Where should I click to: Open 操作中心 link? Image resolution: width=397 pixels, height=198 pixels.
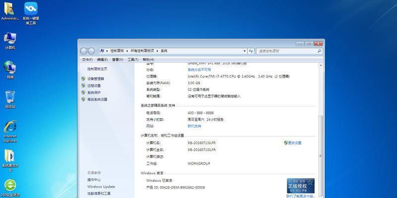[x=94, y=180]
